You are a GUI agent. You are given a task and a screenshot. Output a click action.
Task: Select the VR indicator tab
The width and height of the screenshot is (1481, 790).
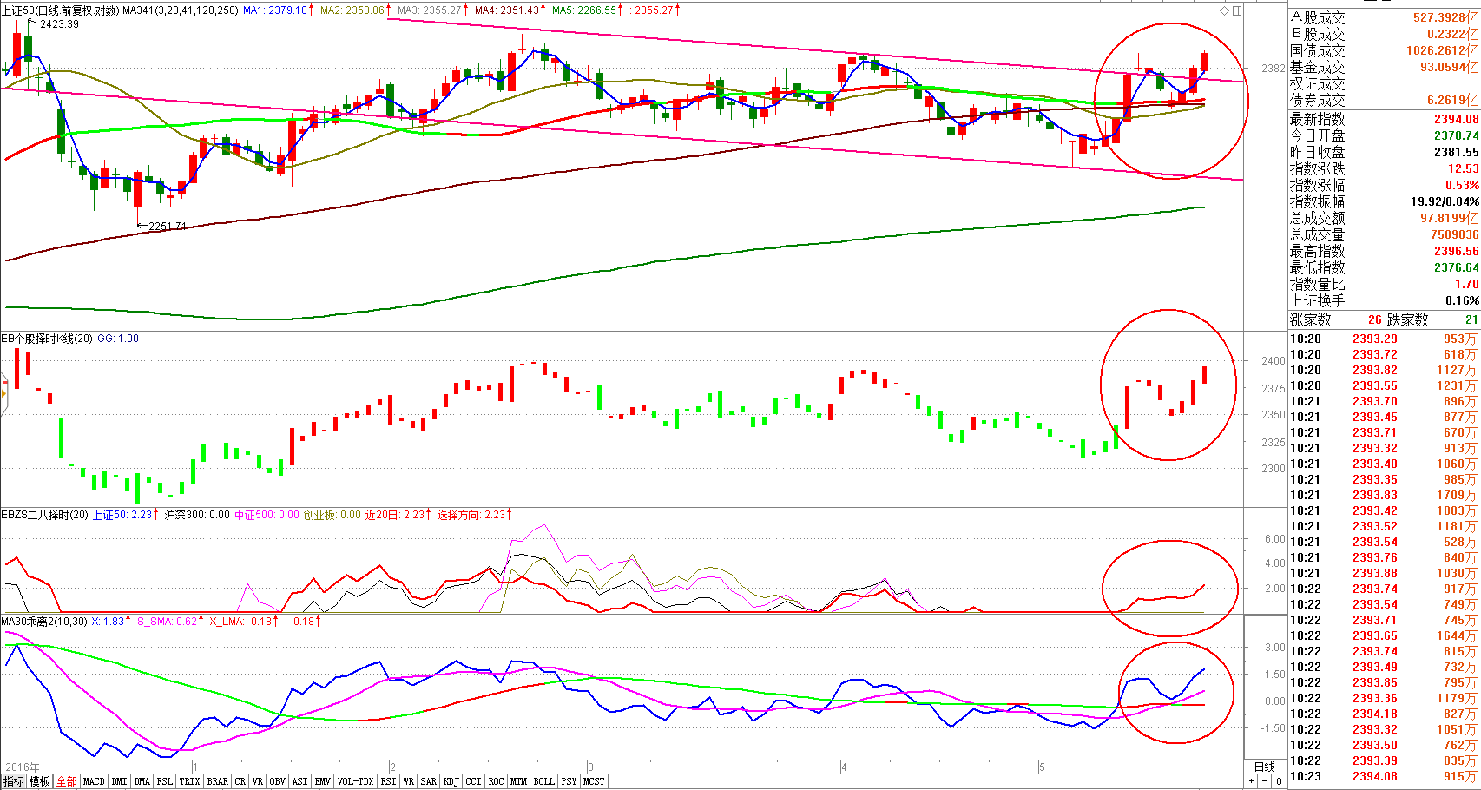258,781
